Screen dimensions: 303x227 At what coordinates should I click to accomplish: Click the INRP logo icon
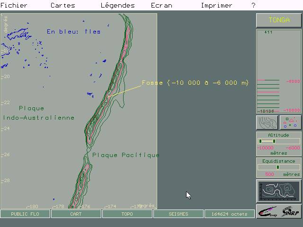tap(290, 212)
